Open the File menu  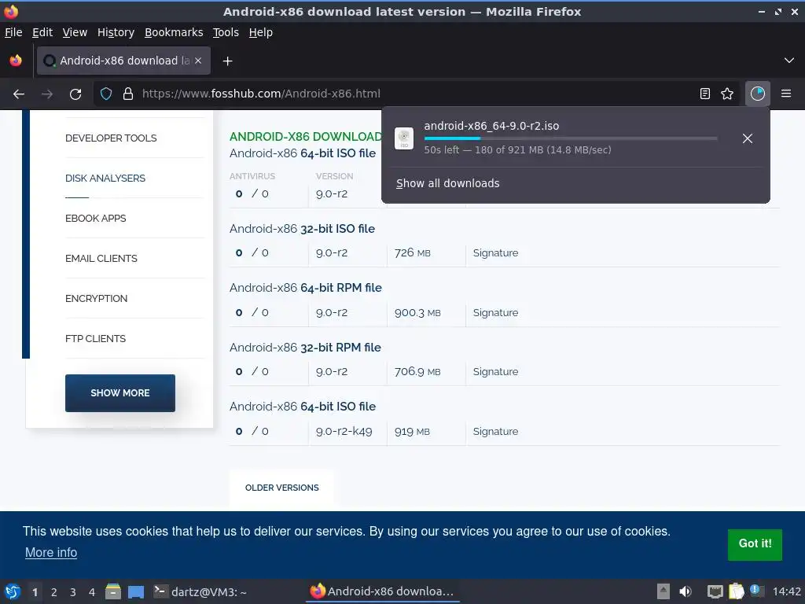13,32
